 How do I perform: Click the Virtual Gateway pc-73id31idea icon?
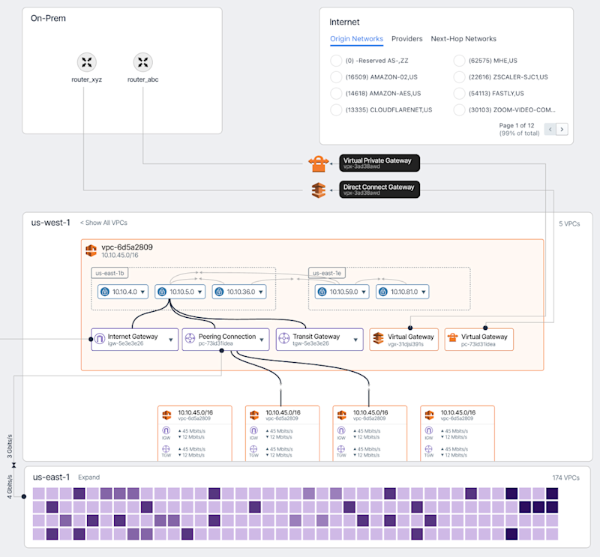pyautogui.click(x=453, y=337)
